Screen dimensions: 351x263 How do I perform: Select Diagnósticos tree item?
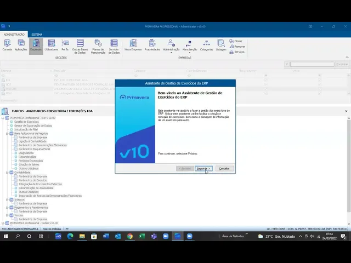point(26,153)
